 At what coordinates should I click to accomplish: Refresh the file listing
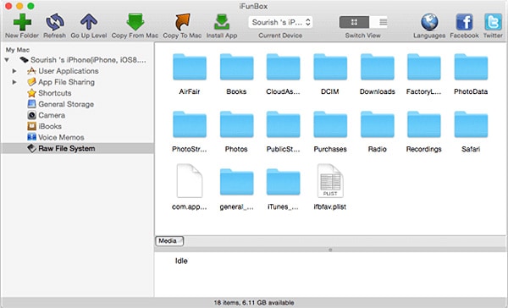(55, 22)
